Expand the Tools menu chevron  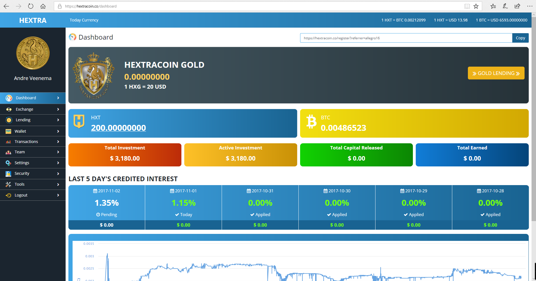58,184
